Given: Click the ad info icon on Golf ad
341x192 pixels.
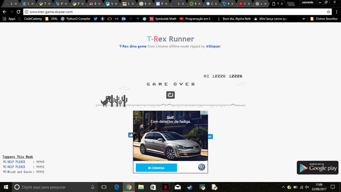Looking at the screenshot, I should point(202,113).
